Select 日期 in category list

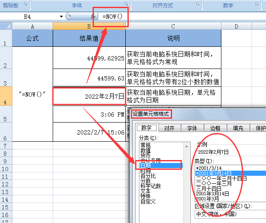pyautogui.click(x=161, y=166)
